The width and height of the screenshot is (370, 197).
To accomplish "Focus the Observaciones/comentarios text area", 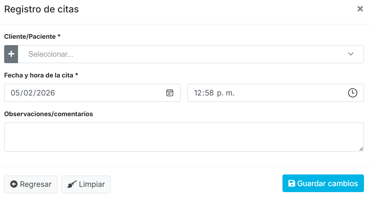I will [x=184, y=137].
